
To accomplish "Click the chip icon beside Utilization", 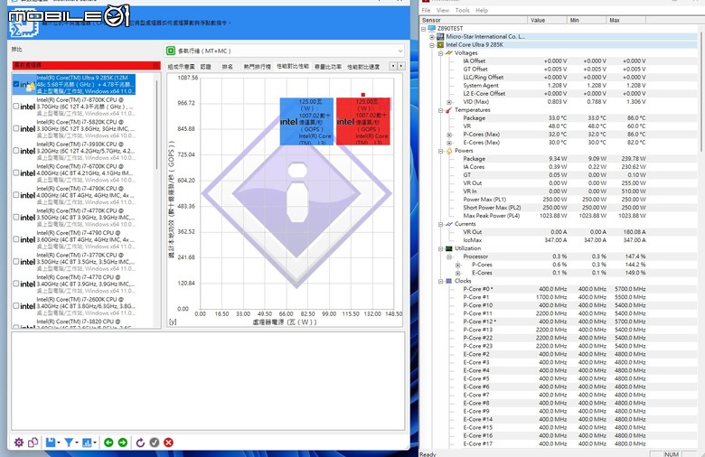I will coord(448,248).
